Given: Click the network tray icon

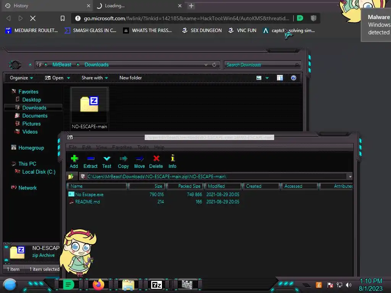Looking at the screenshot, I should click(339, 285).
